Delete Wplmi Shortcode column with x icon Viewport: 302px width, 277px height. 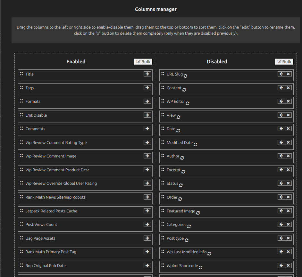tap(288, 265)
